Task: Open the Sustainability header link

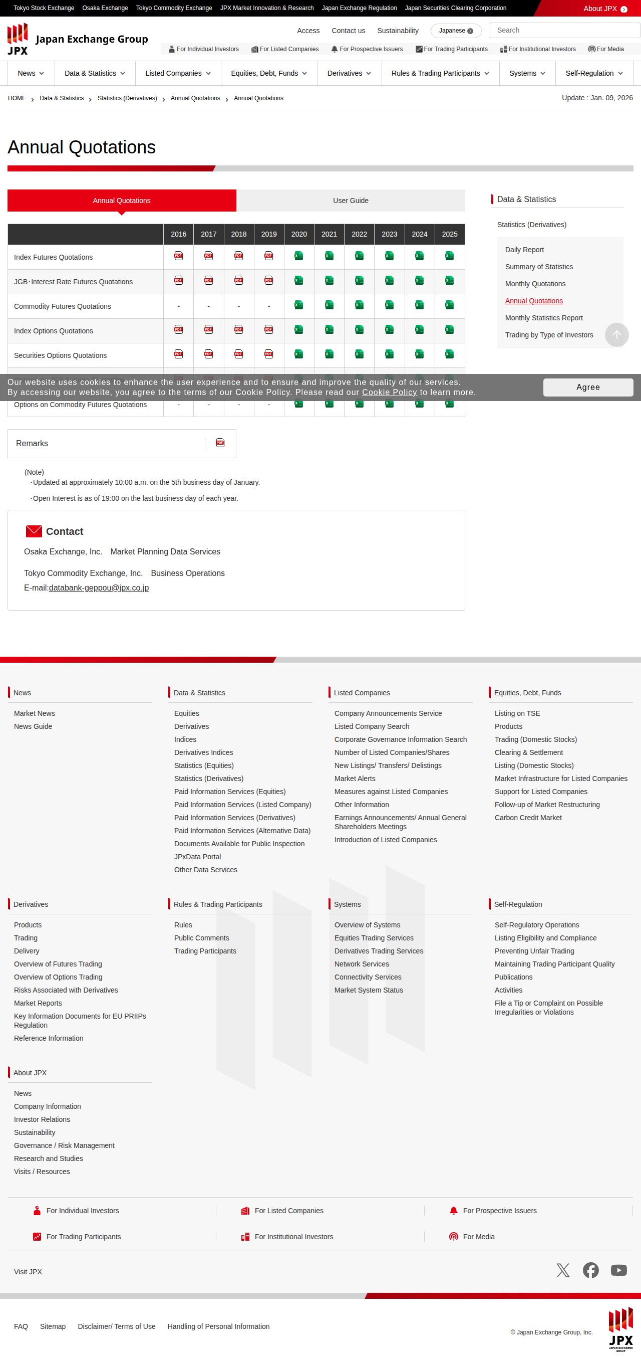Action: coord(398,31)
